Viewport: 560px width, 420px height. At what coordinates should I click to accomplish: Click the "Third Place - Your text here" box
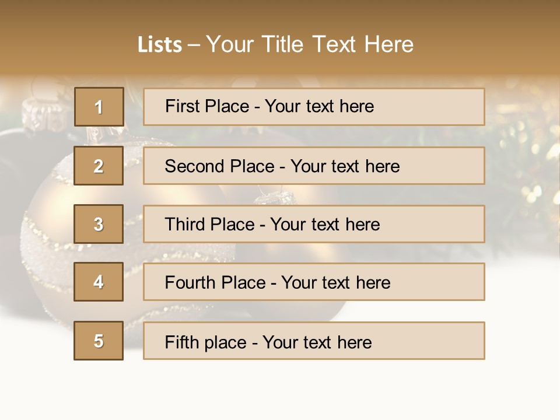(314, 224)
